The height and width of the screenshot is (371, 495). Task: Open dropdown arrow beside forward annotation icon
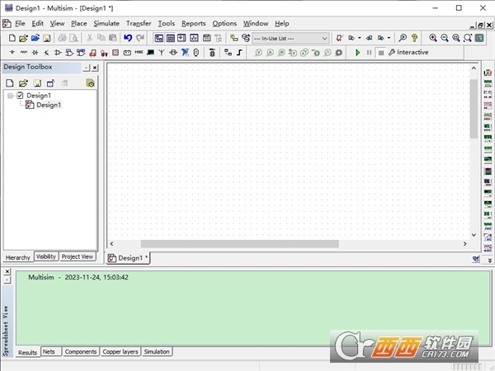pos(389,38)
